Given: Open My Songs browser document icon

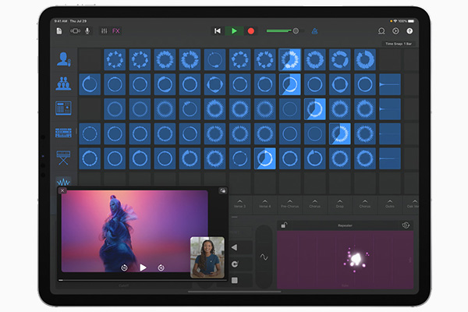Looking at the screenshot, I should 59,30.
